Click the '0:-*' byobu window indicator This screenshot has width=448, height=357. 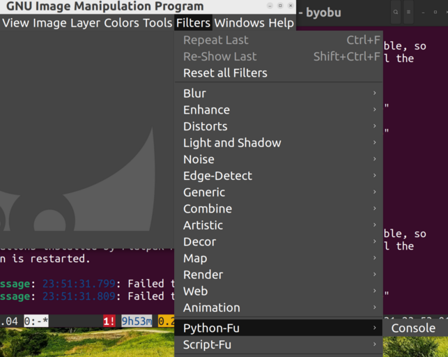tap(36, 321)
